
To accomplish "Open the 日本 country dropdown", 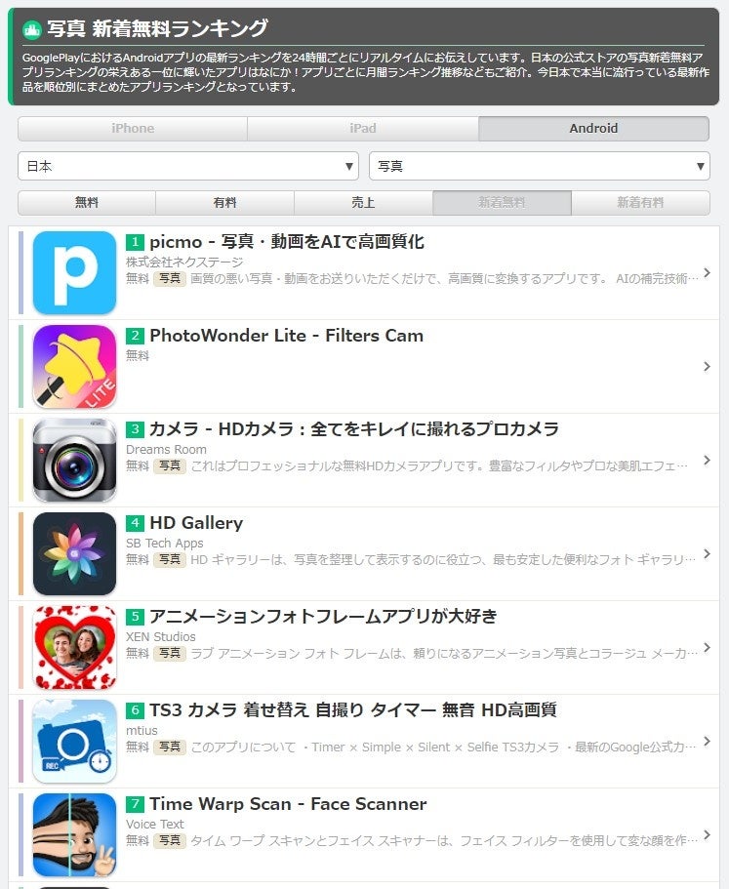I will 188,166.
